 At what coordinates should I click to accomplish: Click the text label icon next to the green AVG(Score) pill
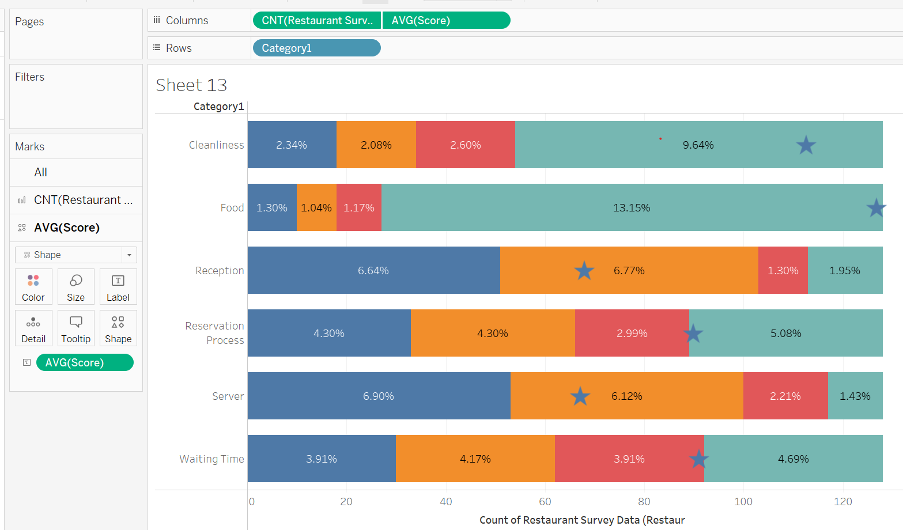coord(27,362)
